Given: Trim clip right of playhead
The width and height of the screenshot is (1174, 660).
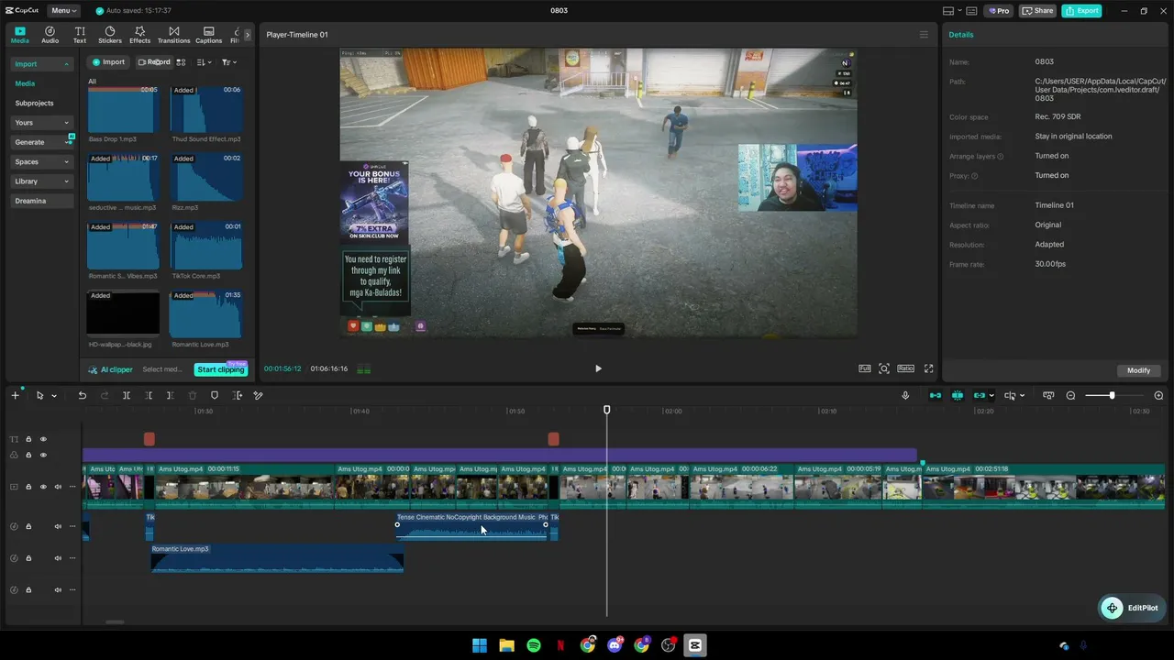Looking at the screenshot, I should (170, 395).
